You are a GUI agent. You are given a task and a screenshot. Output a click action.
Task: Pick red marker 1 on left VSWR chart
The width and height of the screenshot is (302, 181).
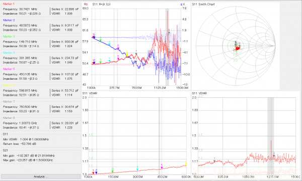[93, 173]
